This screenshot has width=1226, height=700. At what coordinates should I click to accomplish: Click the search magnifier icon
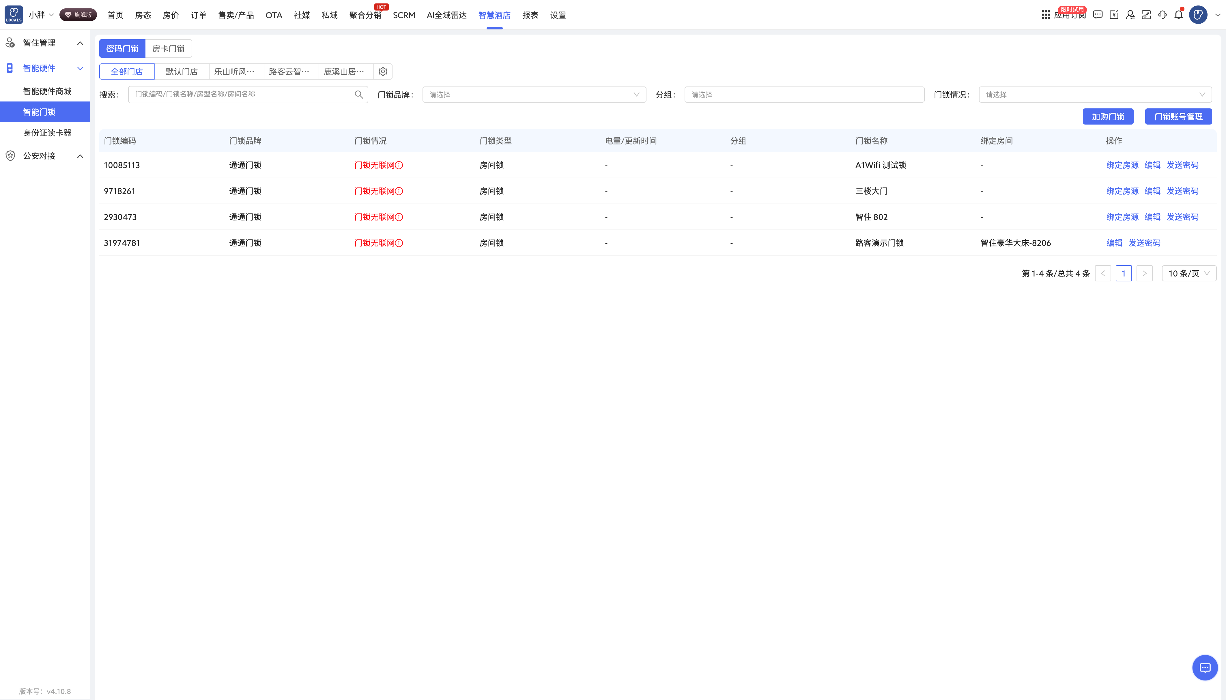coord(359,94)
